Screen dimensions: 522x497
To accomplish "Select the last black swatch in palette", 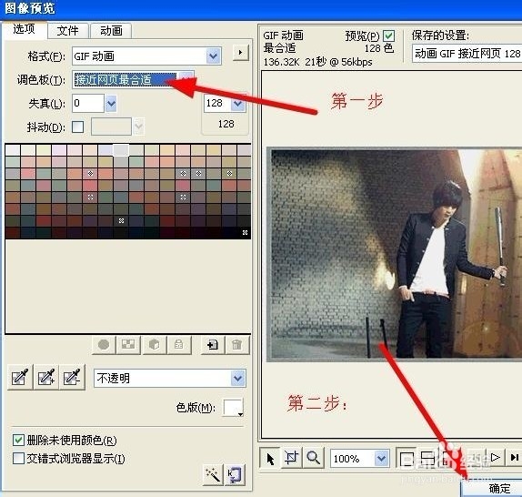I will click(x=245, y=233).
